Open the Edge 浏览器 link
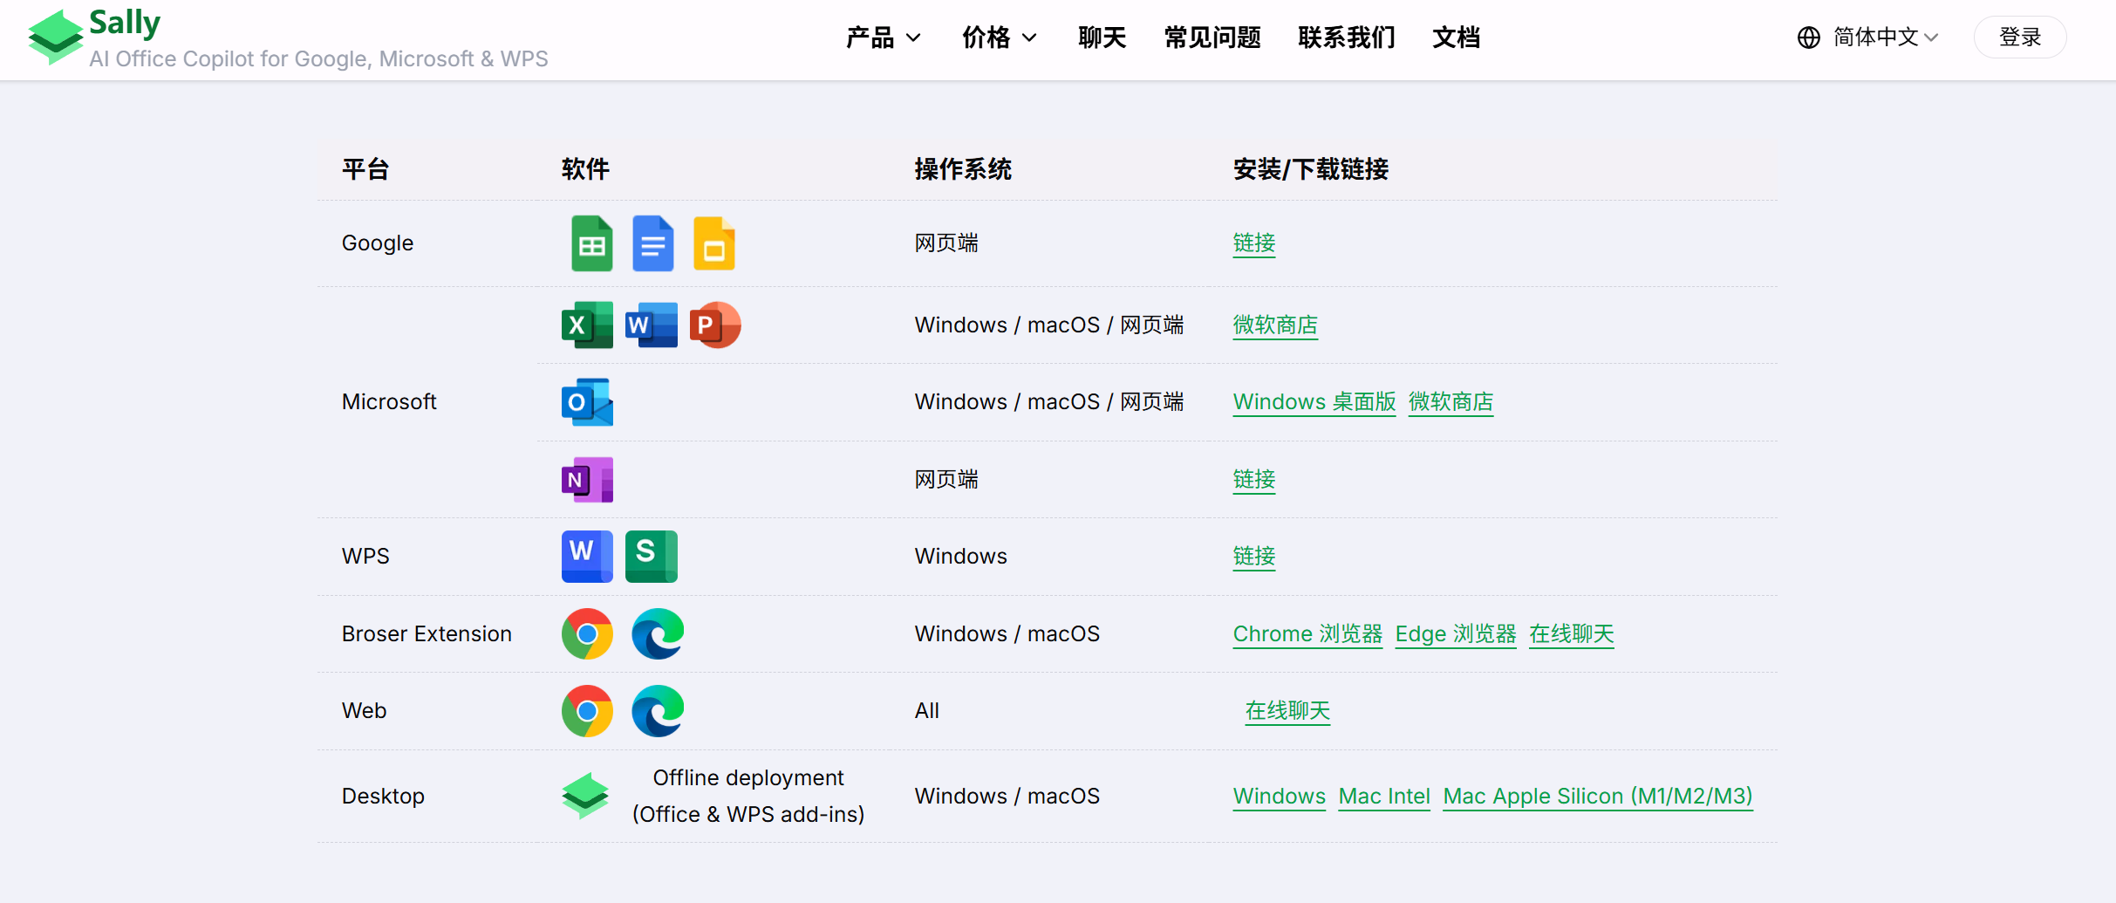Viewport: 2116px width, 903px height. pos(1456,634)
